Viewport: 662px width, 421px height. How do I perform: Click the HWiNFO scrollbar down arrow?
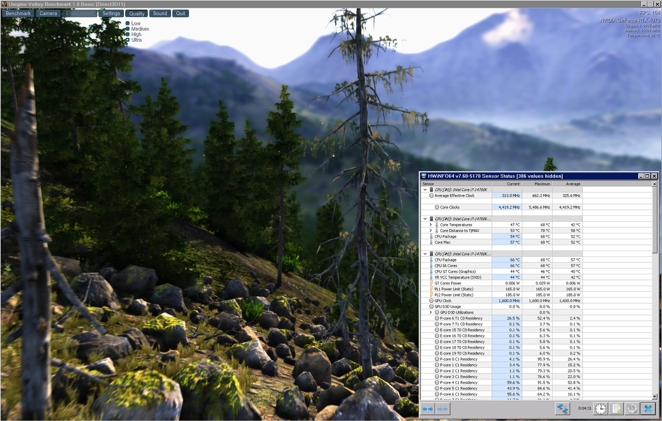tap(655, 397)
